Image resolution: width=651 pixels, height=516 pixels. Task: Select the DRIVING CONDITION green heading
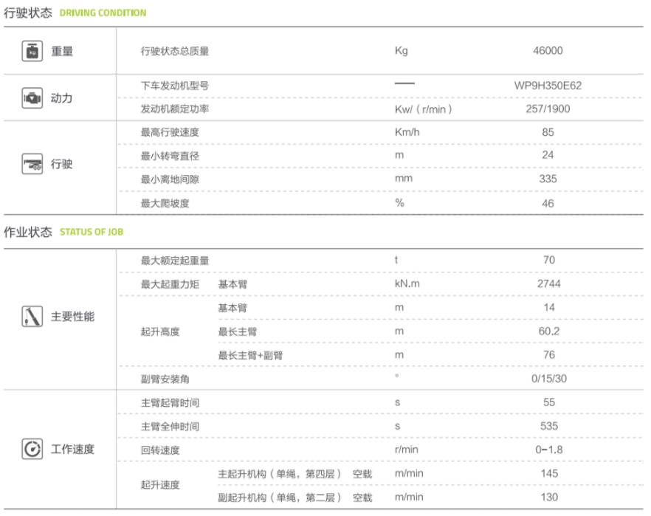tap(103, 13)
